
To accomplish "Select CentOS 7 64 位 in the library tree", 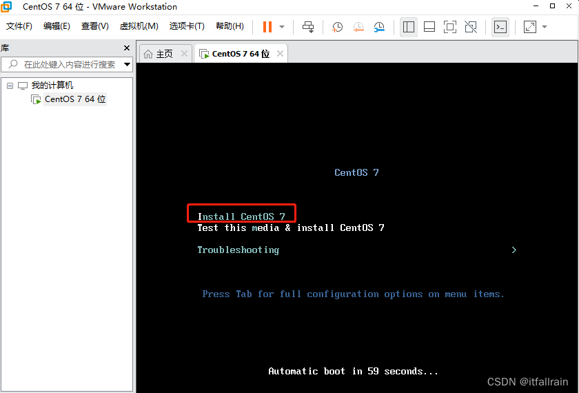I will click(75, 99).
